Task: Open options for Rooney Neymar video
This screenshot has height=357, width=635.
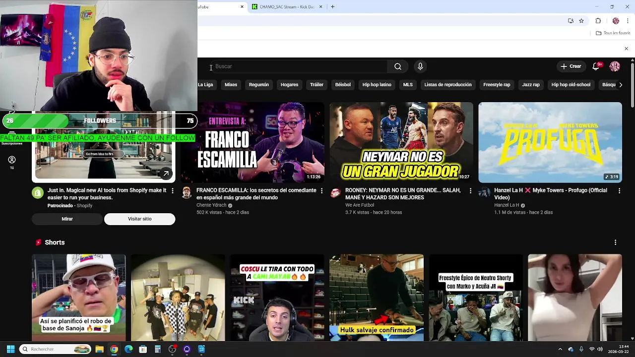Action: click(470, 190)
